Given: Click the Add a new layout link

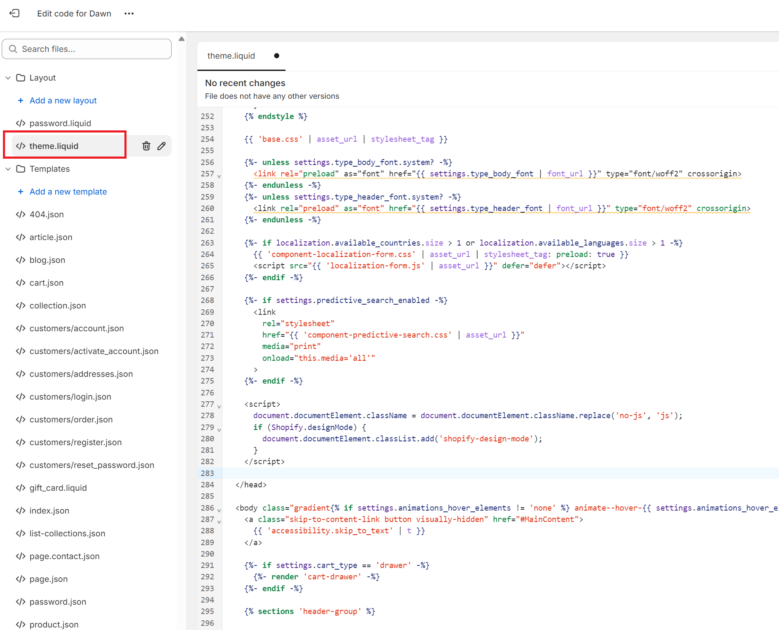Looking at the screenshot, I should click(x=63, y=100).
